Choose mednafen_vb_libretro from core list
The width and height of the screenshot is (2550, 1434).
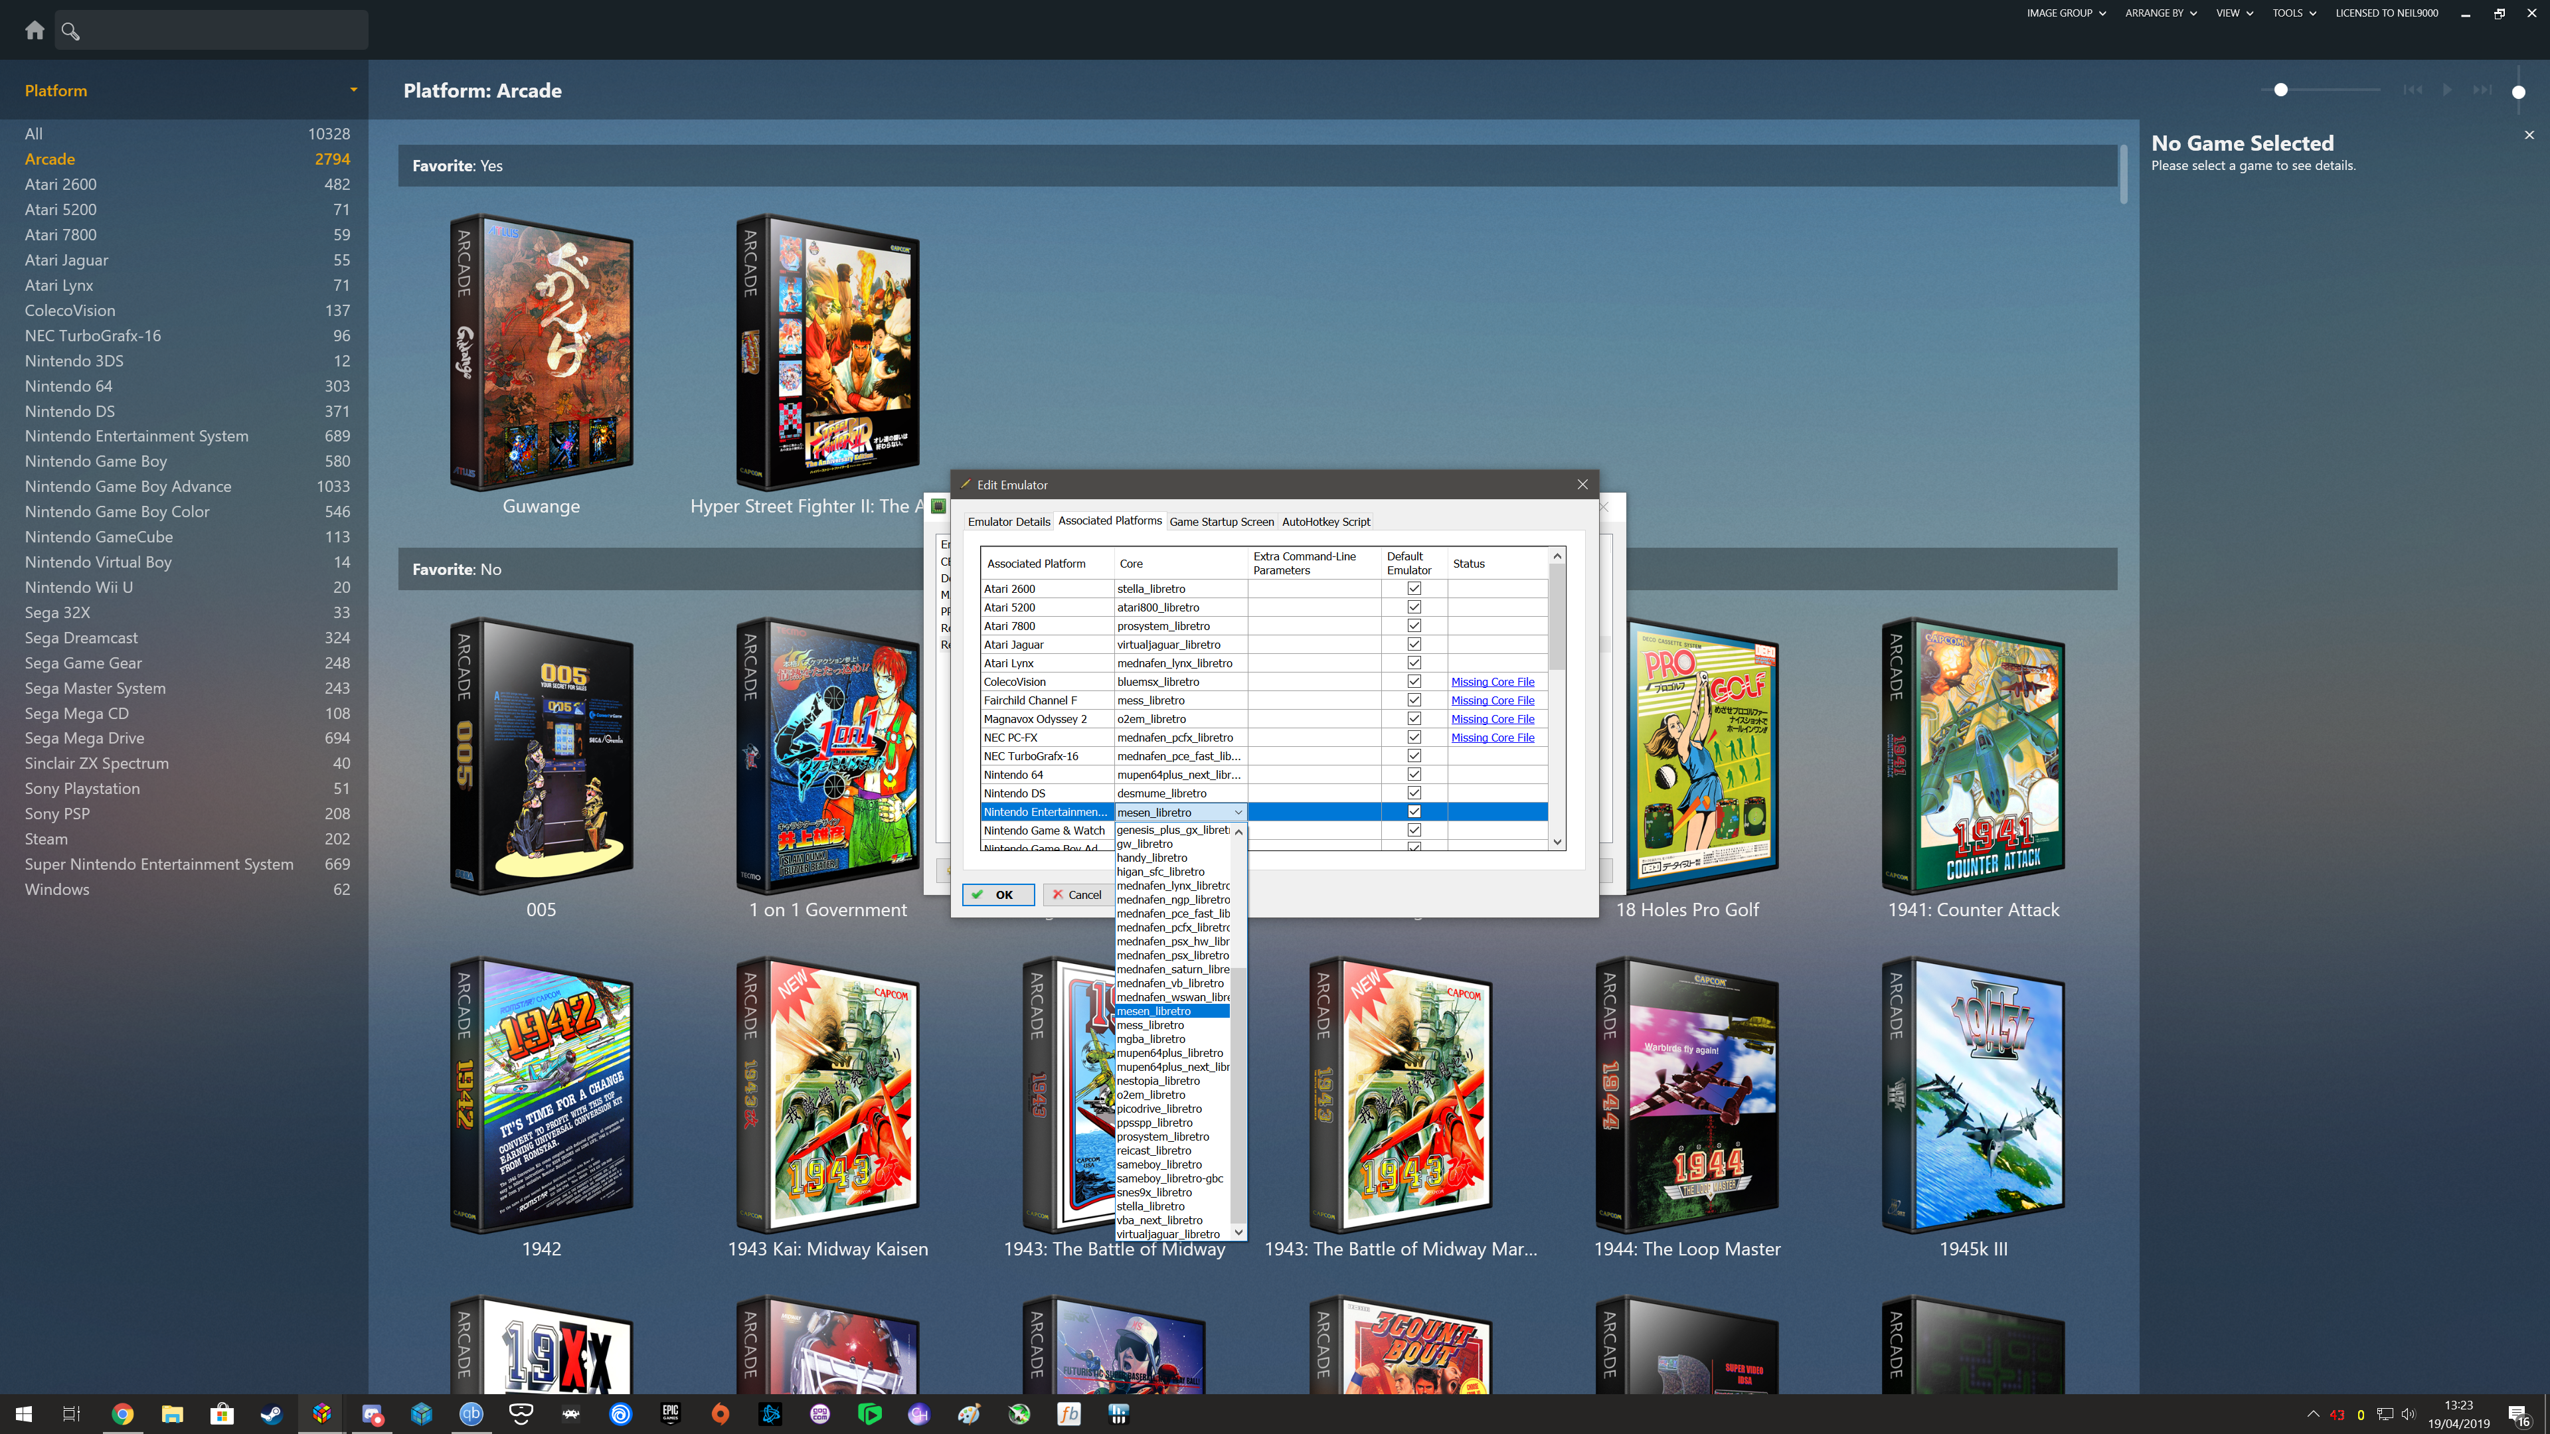coord(1172,983)
